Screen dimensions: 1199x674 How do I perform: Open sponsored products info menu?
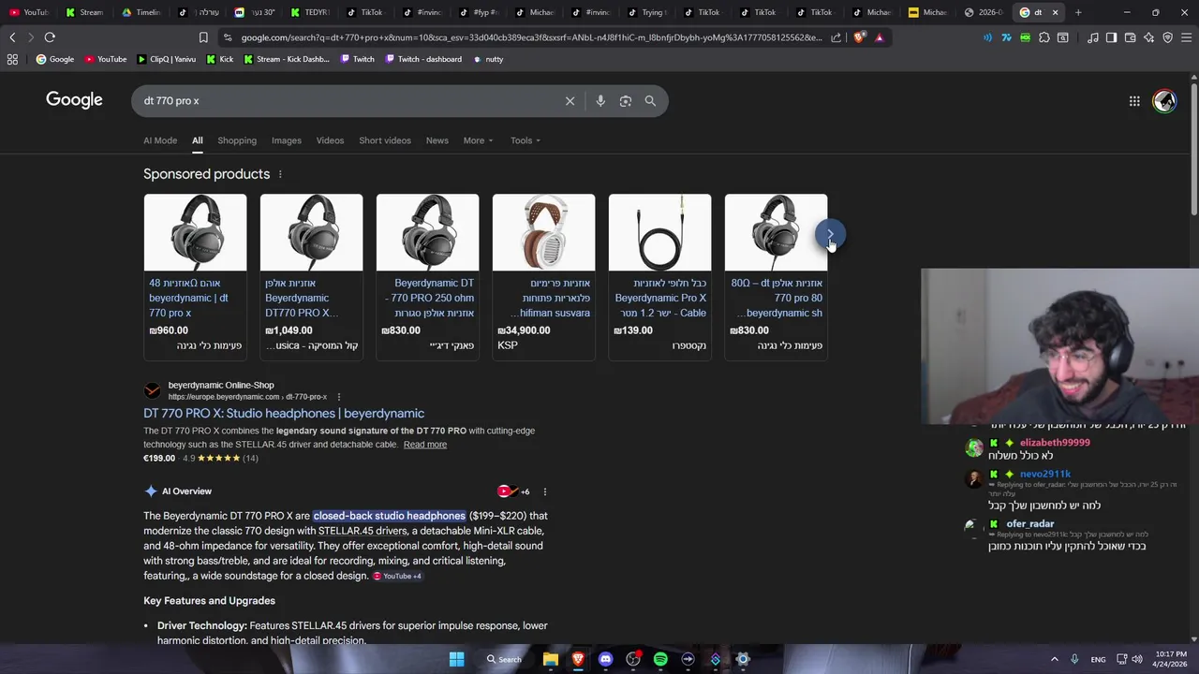[x=279, y=174]
